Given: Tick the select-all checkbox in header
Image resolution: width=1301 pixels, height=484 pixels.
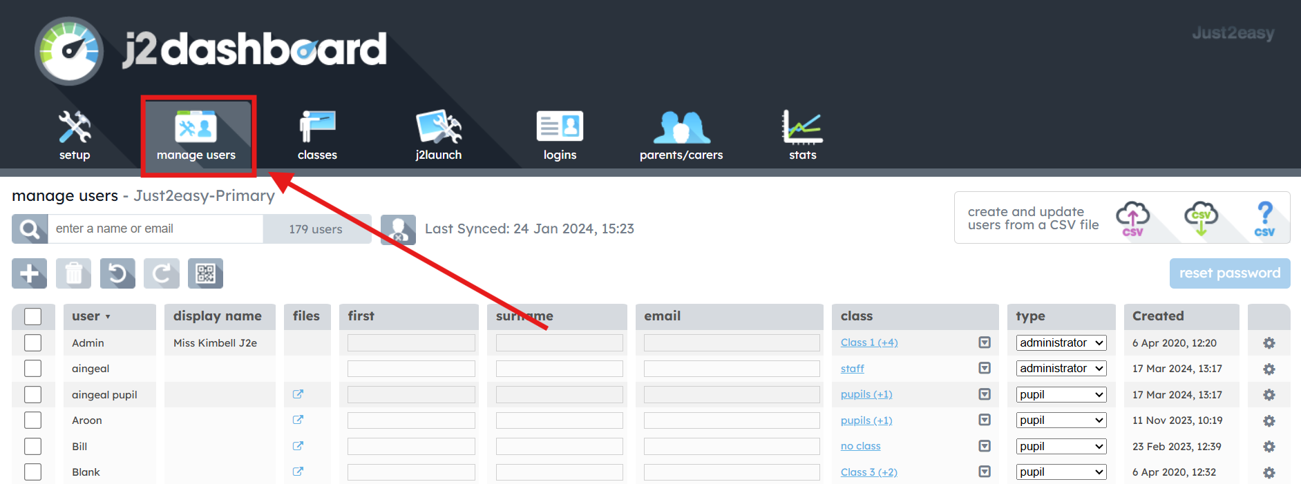Looking at the screenshot, I should 32,316.
